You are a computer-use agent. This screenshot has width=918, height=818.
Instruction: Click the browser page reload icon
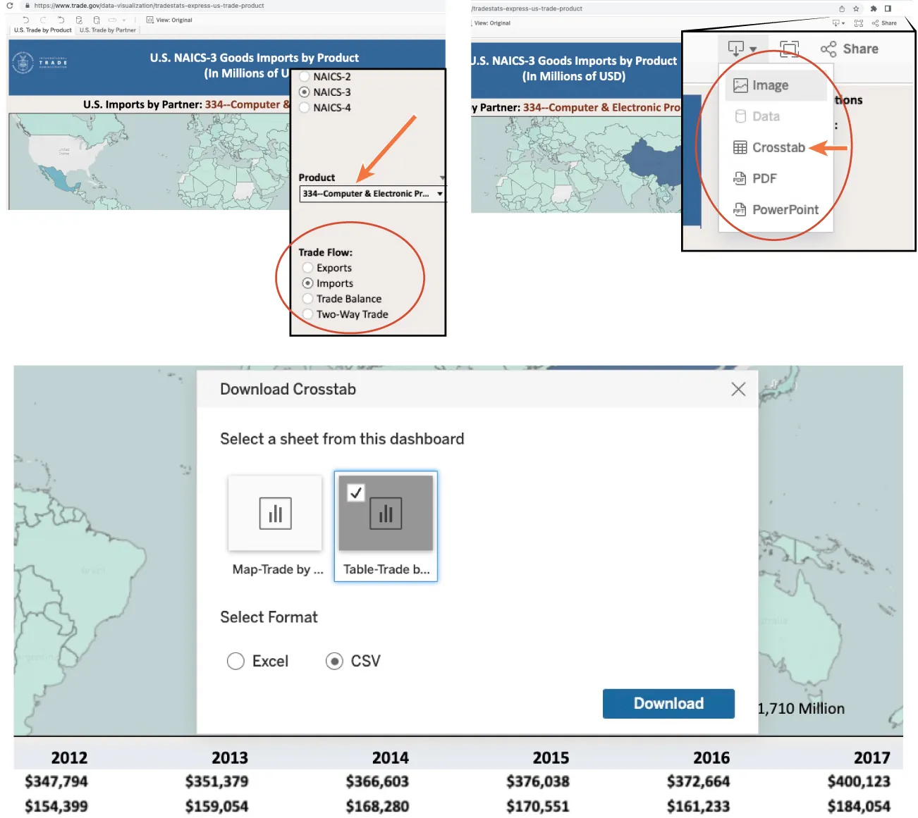point(10,5)
